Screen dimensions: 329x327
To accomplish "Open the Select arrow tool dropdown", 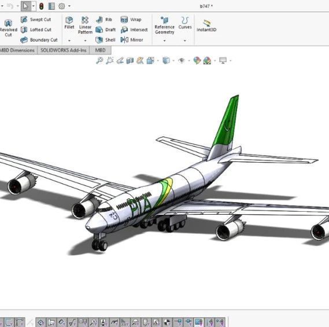I will 34,6.
